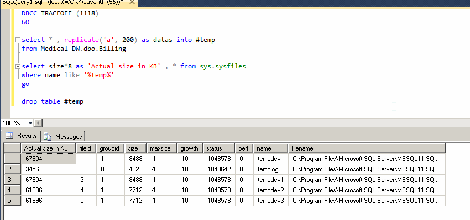Click the 'Actual size in KB' column header
The image size is (470, 220).
[x=49, y=148]
